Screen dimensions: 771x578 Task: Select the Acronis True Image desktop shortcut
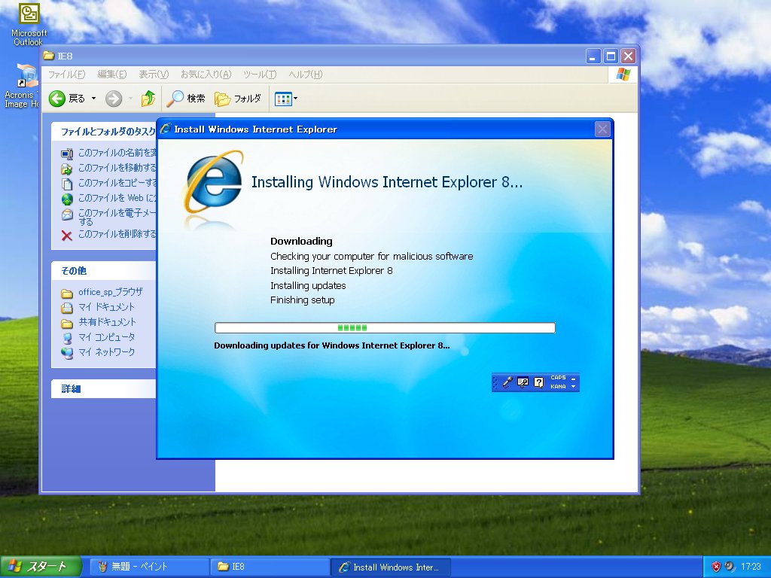pyautogui.click(x=20, y=86)
